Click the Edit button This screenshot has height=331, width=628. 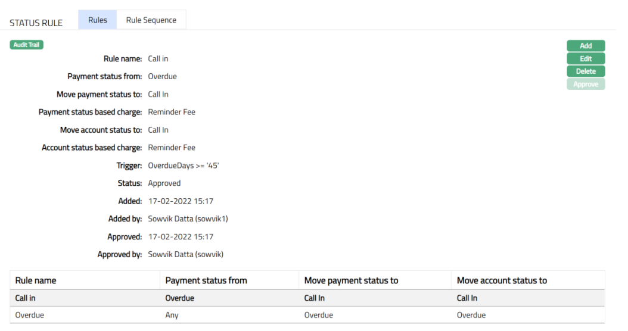tap(585, 58)
